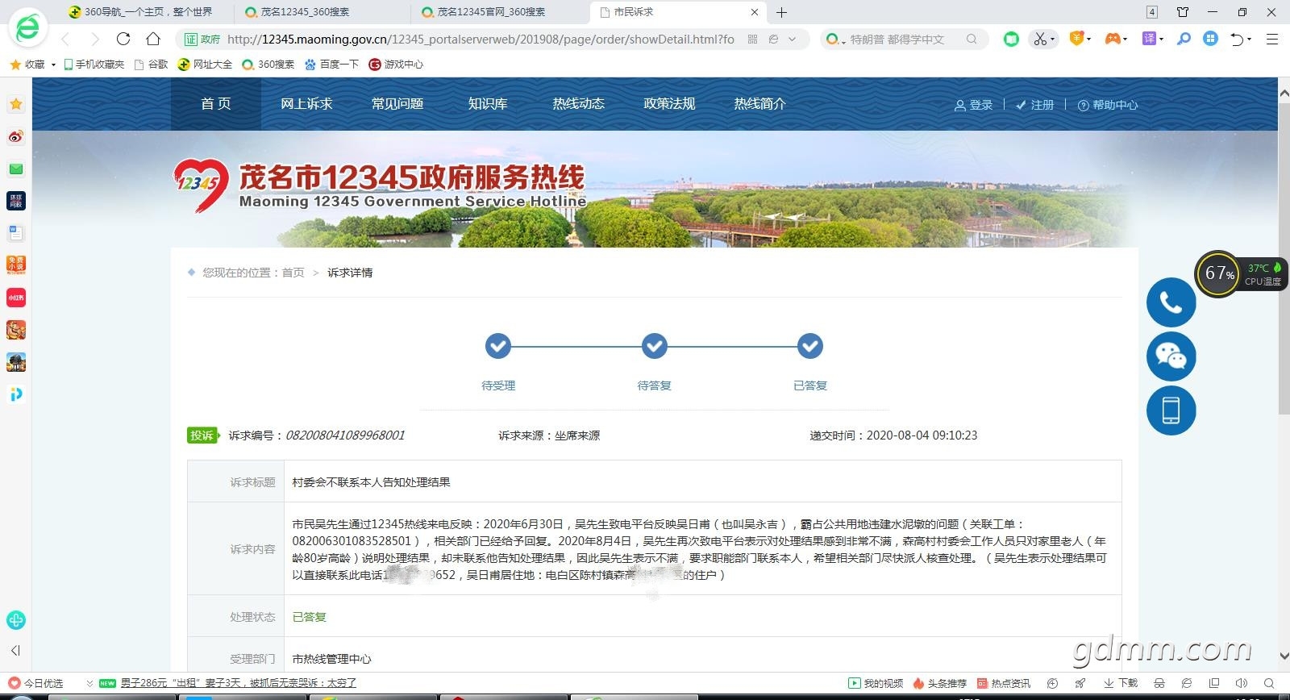Click the game controller toolbar icon
Screen dimensions: 1290x700
[1113, 39]
